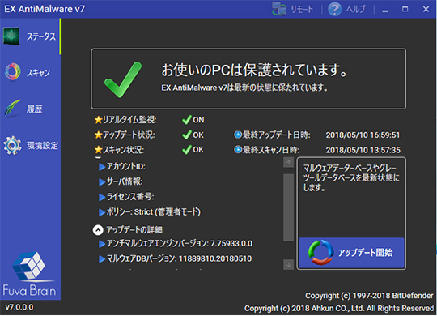The width and height of the screenshot is (437, 316).
Task: Click the star beside リアルタイム監視
Action: click(x=98, y=120)
